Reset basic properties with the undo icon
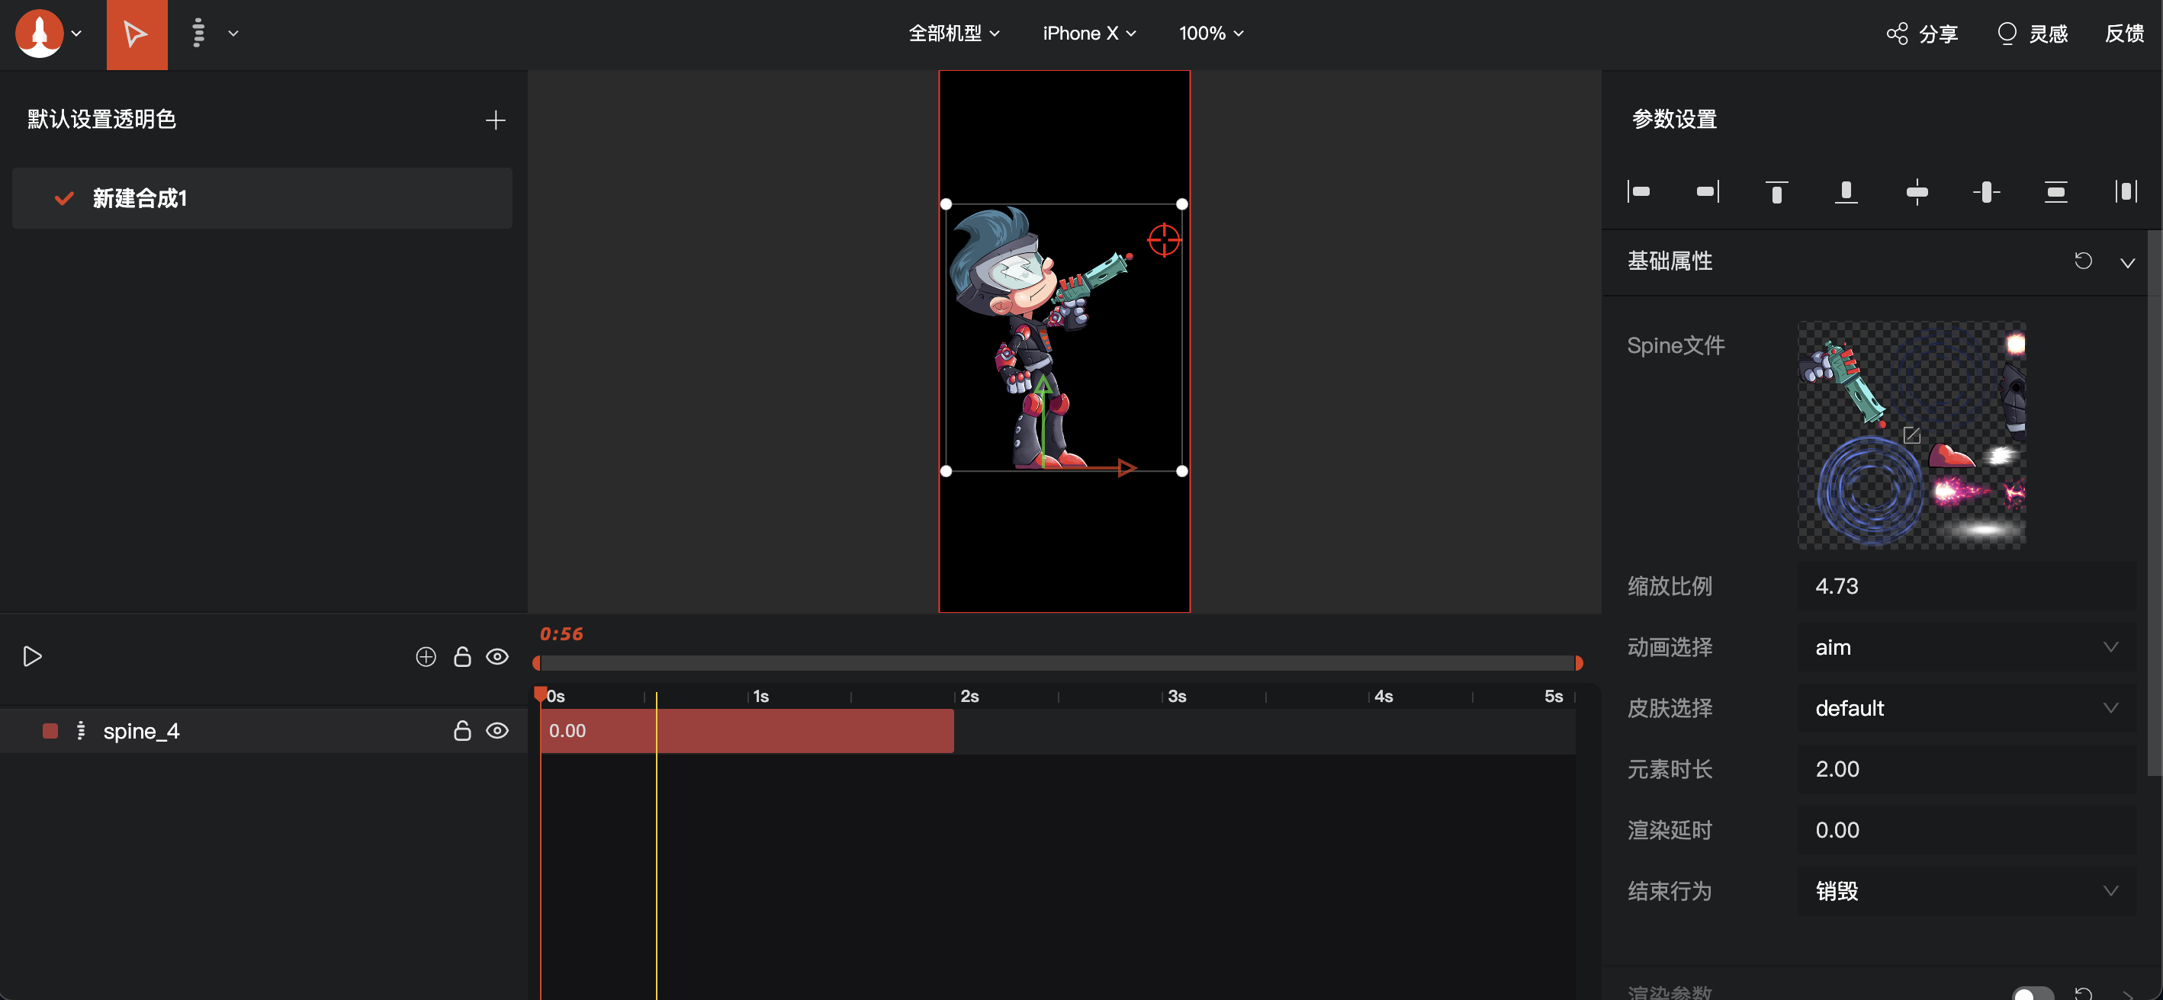 pyautogui.click(x=2082, y=261)
